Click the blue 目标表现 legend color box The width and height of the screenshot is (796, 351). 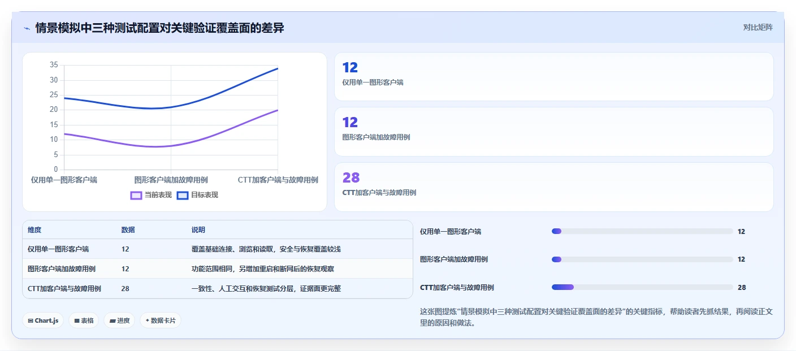click(182, 195)
